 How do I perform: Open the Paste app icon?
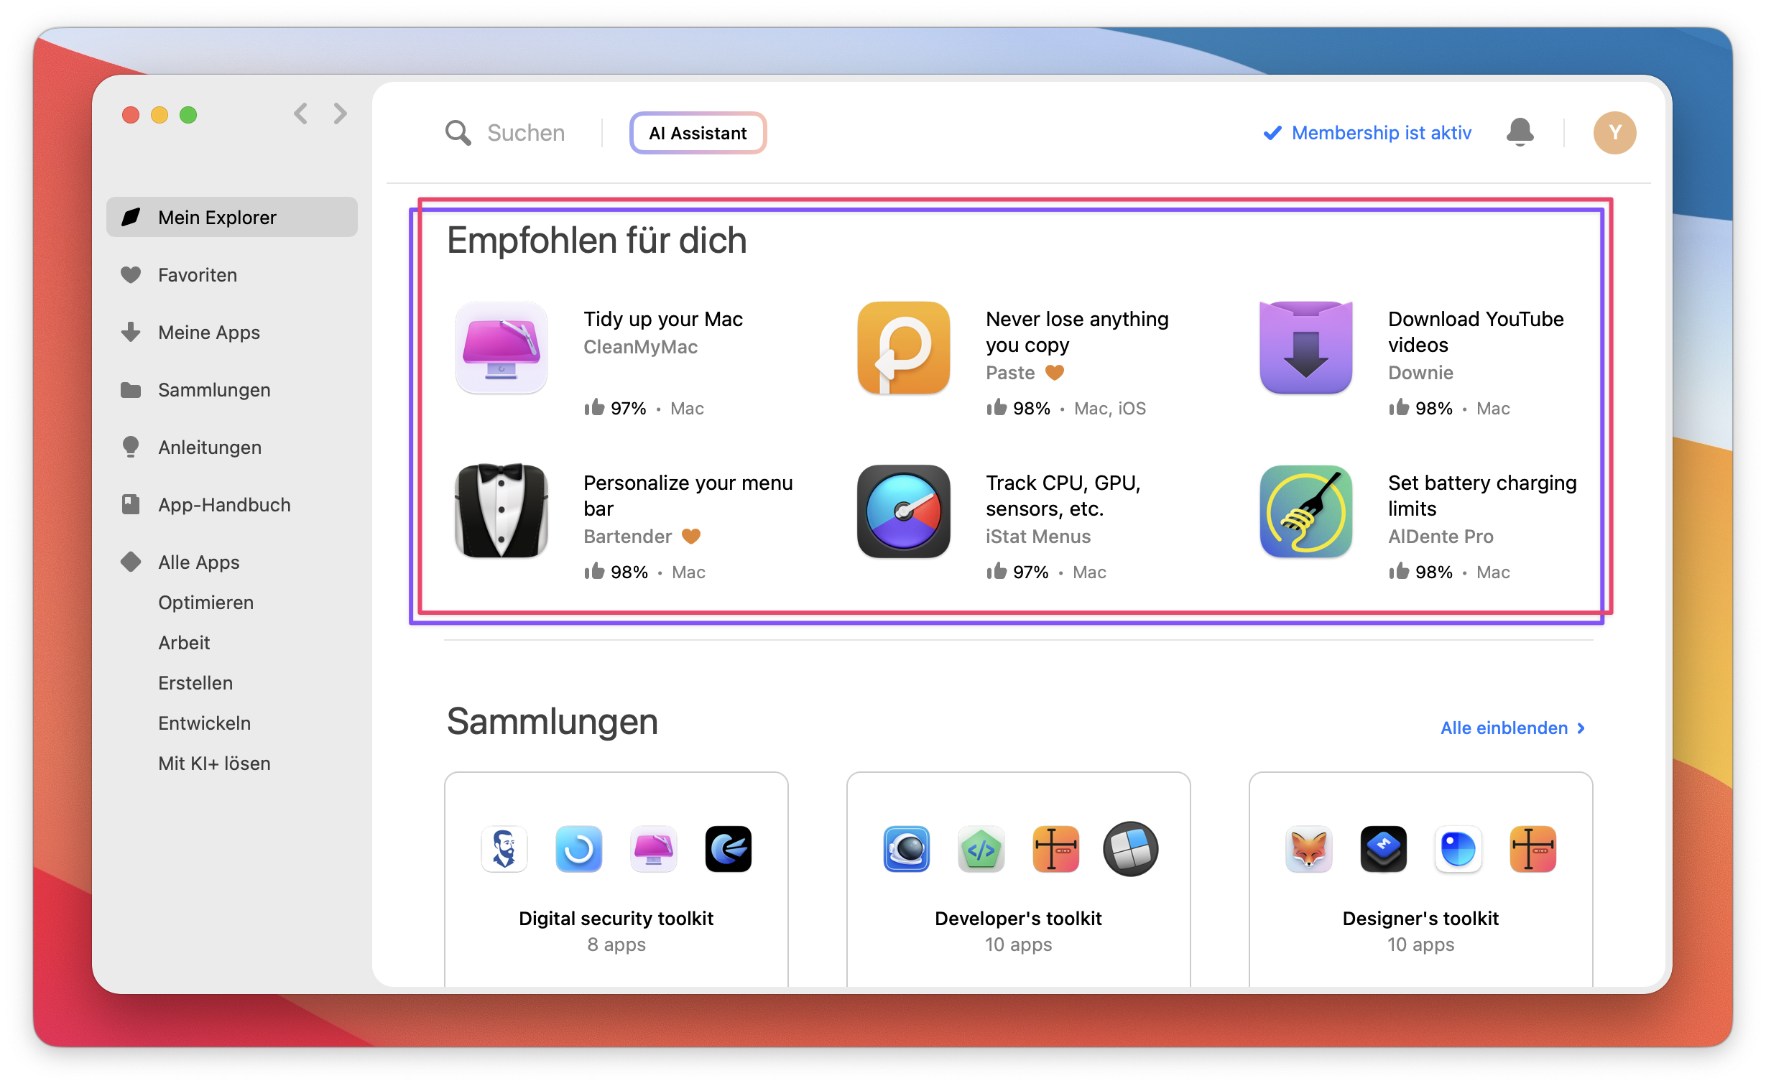coord(904,348)
